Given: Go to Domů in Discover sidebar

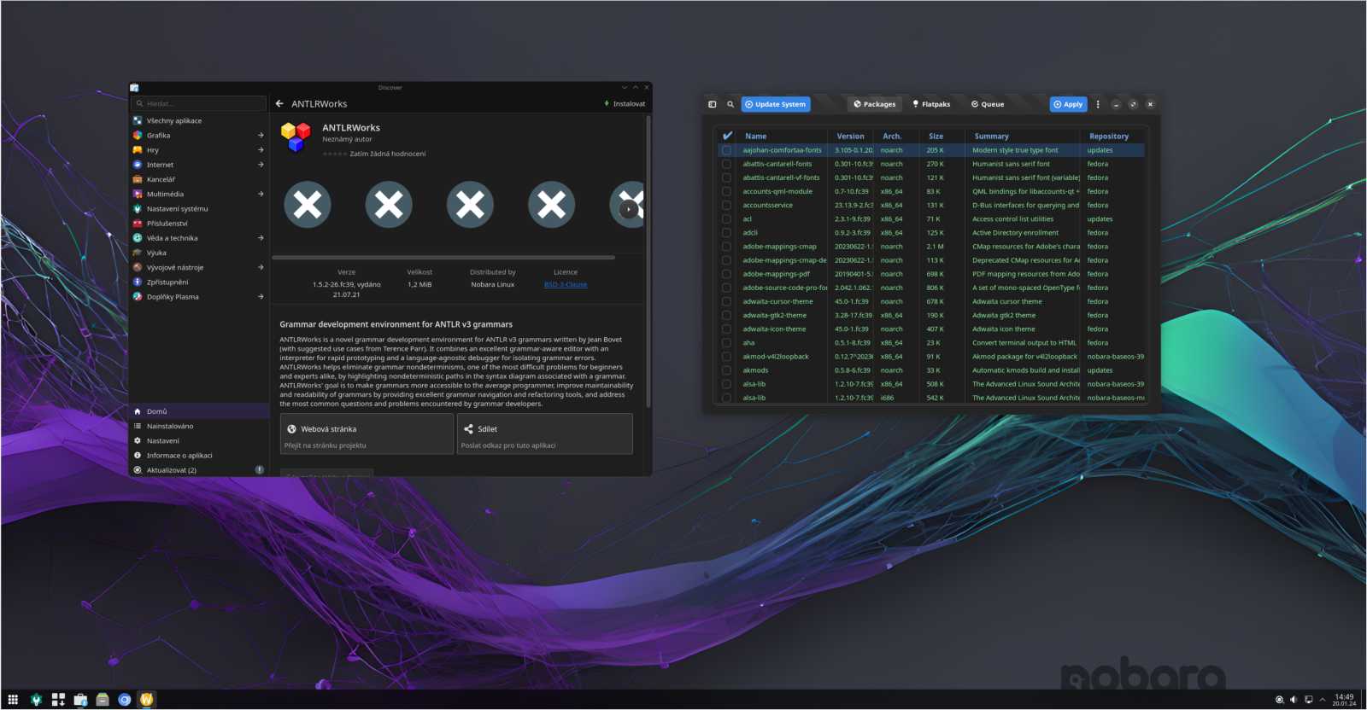Looking at the screenshot, I should tap(198, 411).
